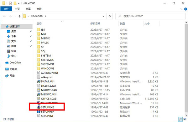Viewport: 188px width, 122px height.
Task: Open 网络 in navigation pane
Action: tap(12, 76)
